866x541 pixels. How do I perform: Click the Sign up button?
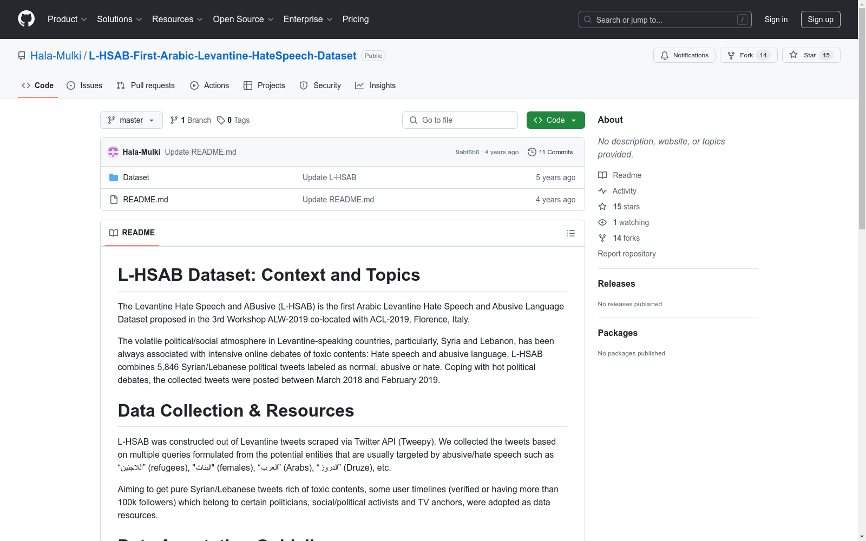pyautogui.click(x=821, y=19)
